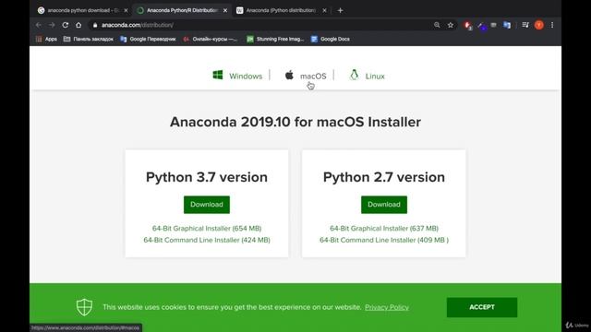Click 64-Bit Graphical Installer (637 MB)
Image resolution: width=591 pixels, height=332 pixels.
pos(384,228)
